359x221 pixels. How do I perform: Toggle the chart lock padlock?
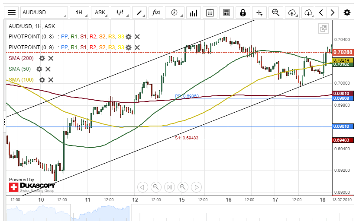243,13
